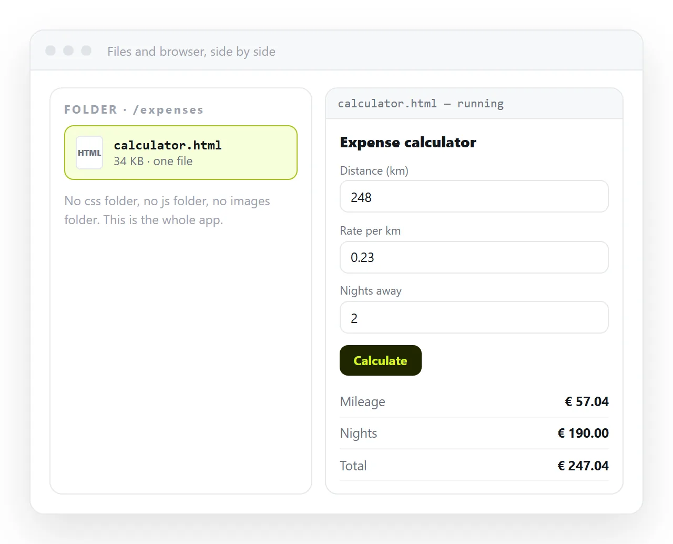Click the "Mileage" result label
This screenshot has width=673, height=544.
pos(362,402)
